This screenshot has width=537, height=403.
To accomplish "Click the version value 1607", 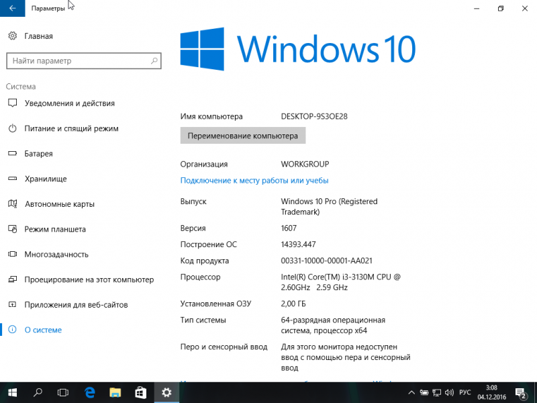I will 289,228.
